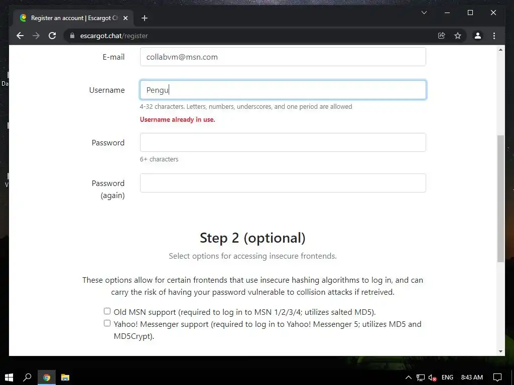
Task: Open the Windows Start menu
Action: (9, 377)
